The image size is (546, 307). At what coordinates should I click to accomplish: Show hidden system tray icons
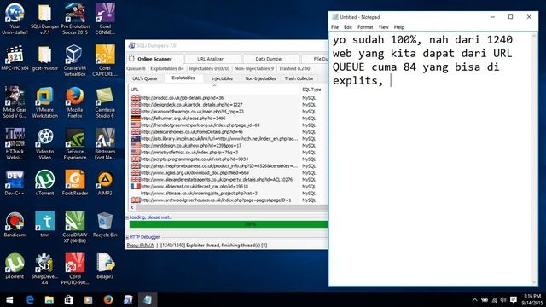click(474, 299)
